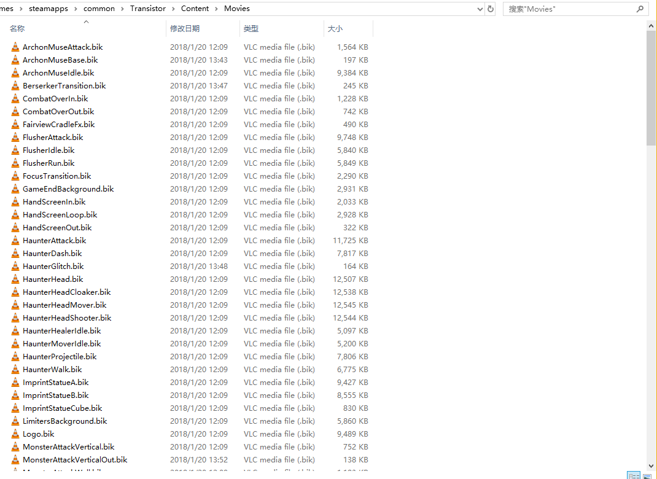Select MonsterAttackVerticalOut.bik file name

click(x=74, y=460)
